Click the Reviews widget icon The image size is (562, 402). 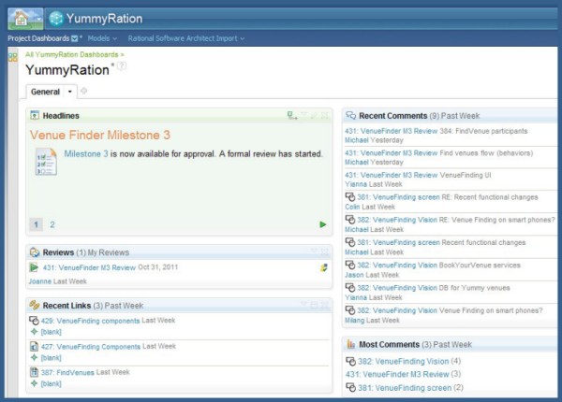pos(35,252)
